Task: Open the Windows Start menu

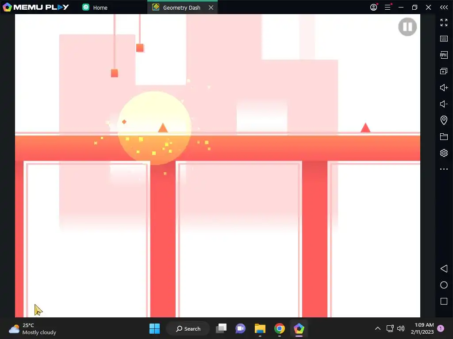Action: 154,328
